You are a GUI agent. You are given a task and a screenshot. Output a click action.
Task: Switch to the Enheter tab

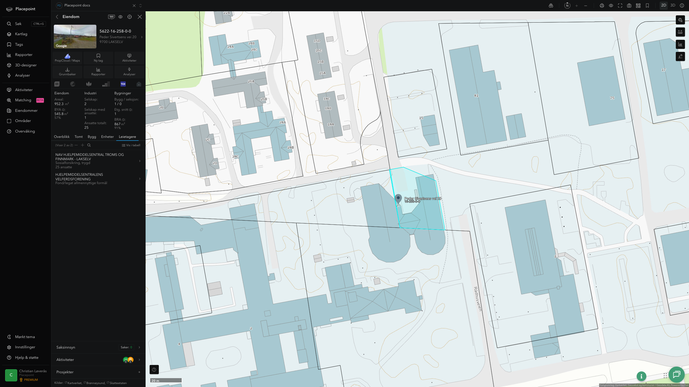[107, 137]
